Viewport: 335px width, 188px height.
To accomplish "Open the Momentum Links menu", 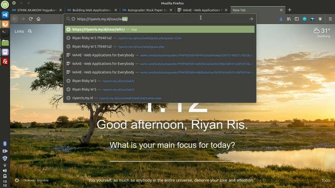I will pos(19,31).
